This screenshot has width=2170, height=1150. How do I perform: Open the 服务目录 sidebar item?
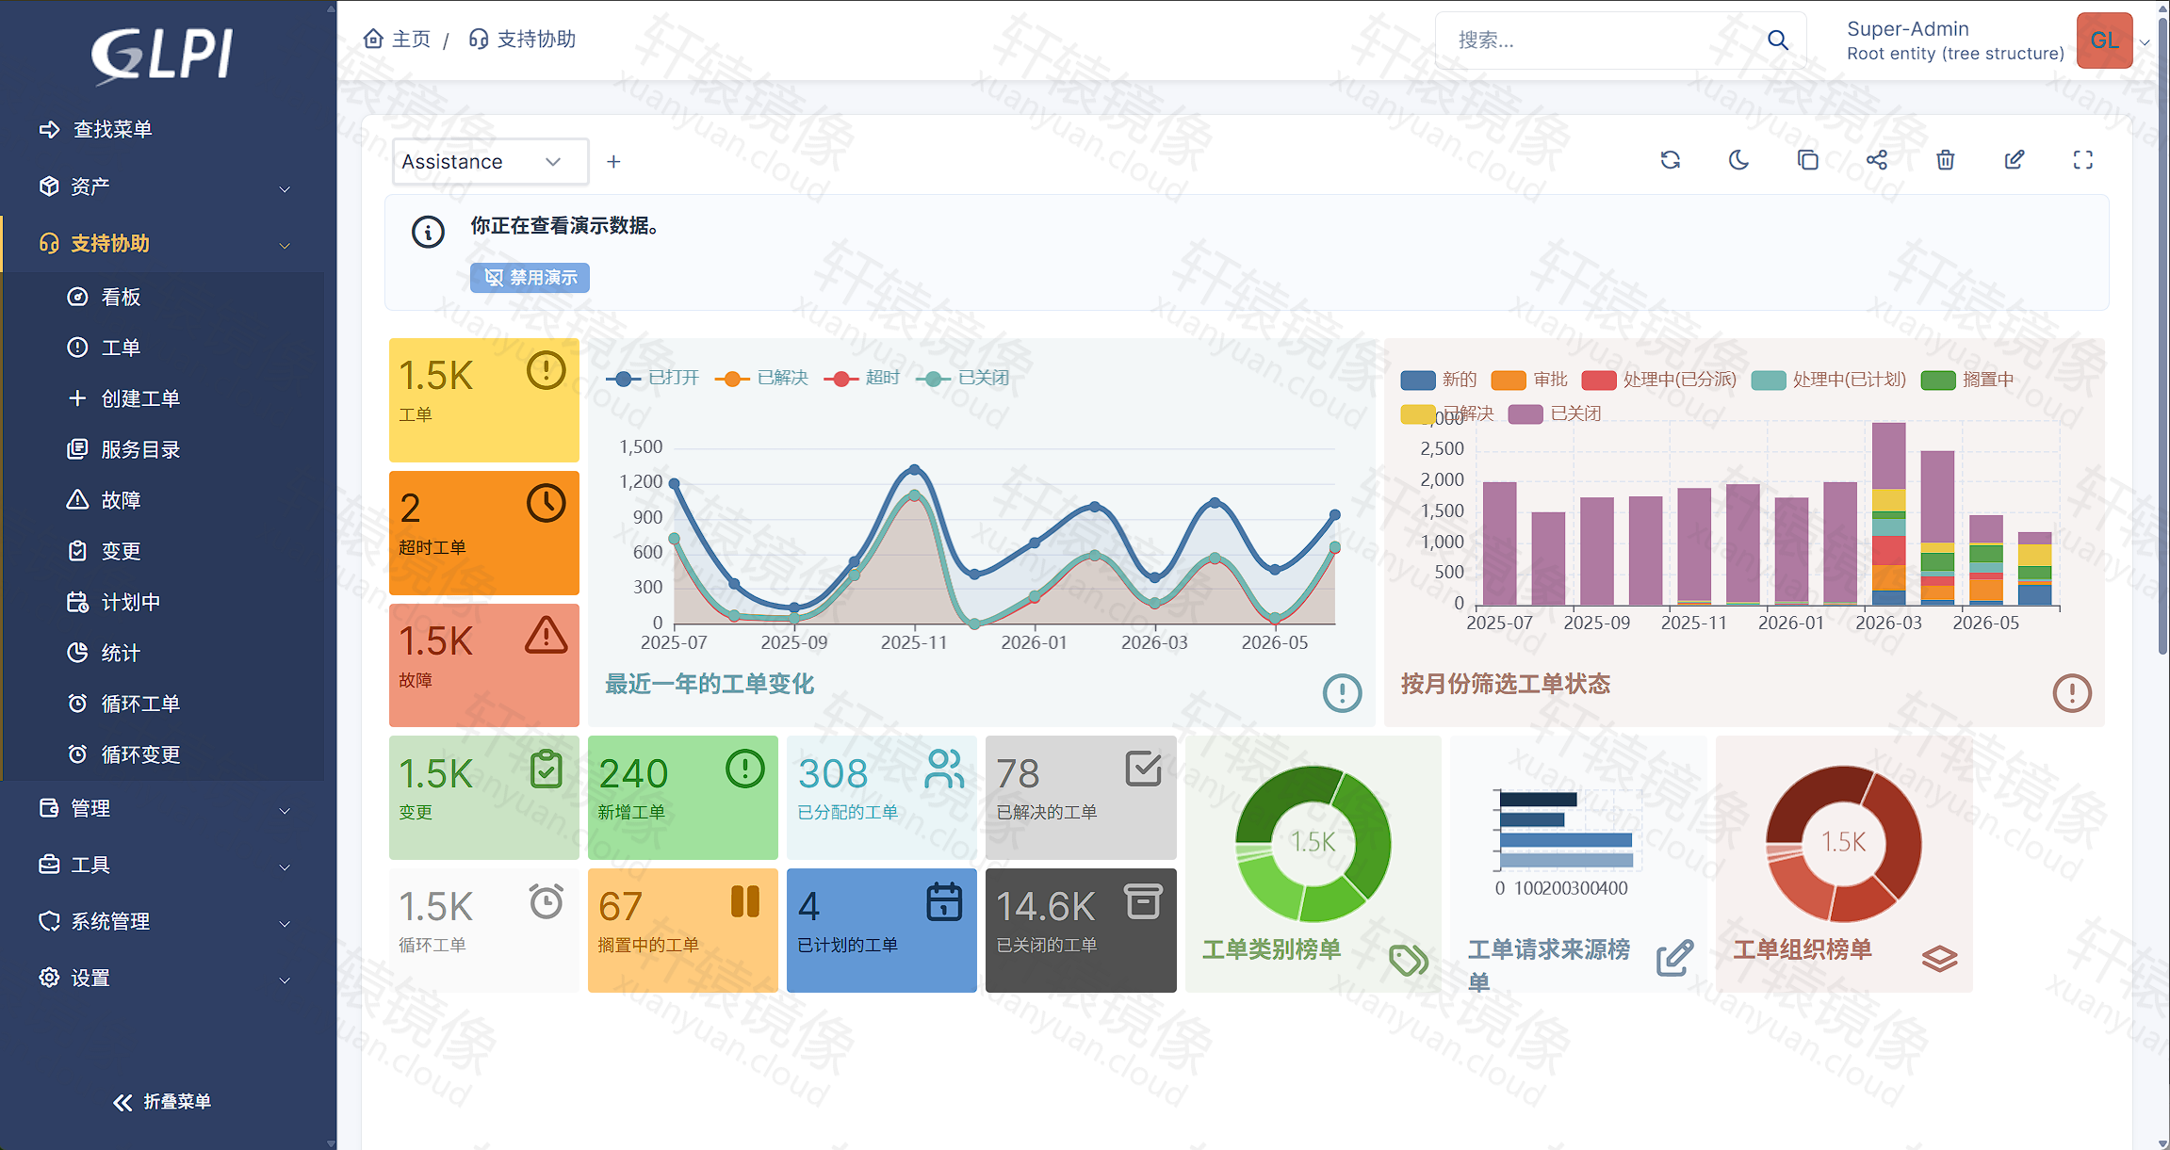[x=140, y=449]
